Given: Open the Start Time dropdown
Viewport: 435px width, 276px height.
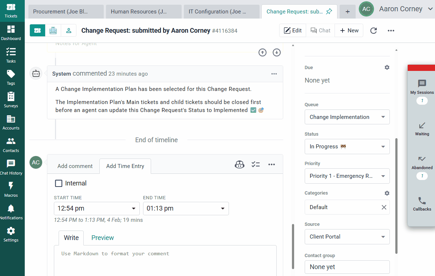Looking at the screenshot, I should click(x=96, y=208).
